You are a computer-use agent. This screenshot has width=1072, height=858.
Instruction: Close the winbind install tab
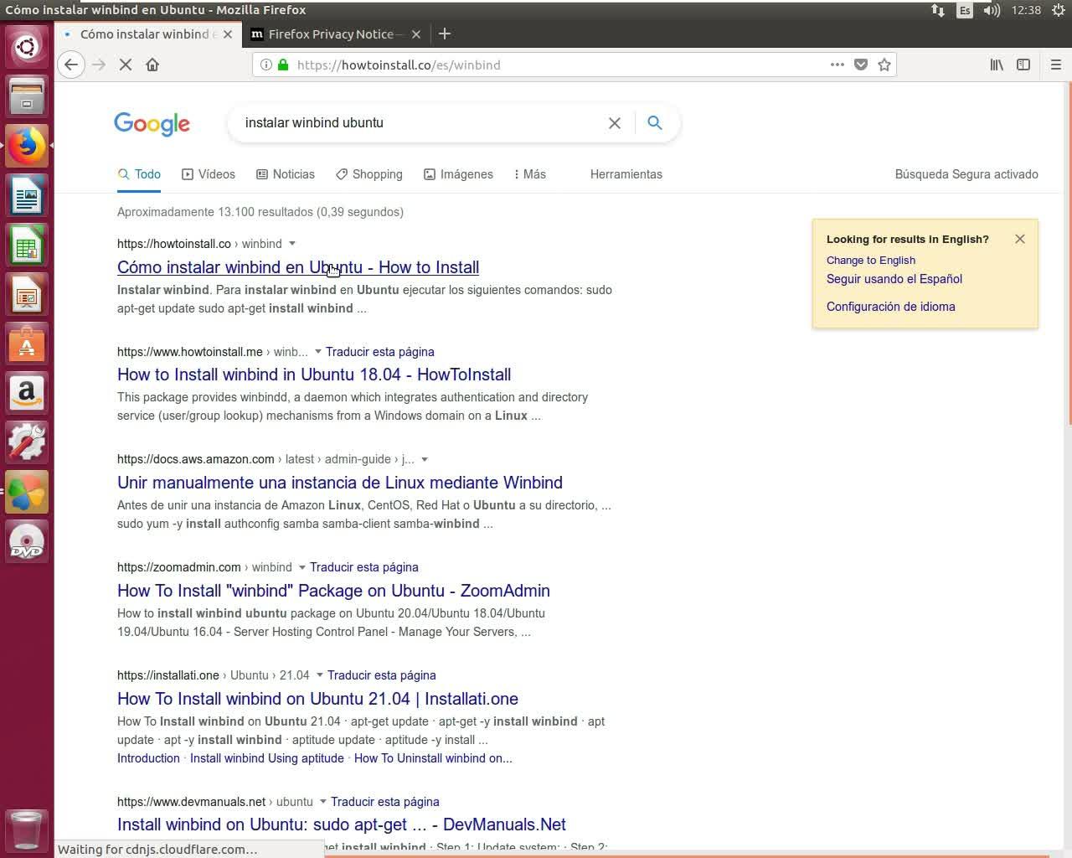tap(227, 34)
